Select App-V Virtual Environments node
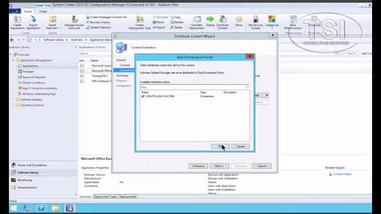The height and width of the screenshot is (214, 381). [40, 89]
